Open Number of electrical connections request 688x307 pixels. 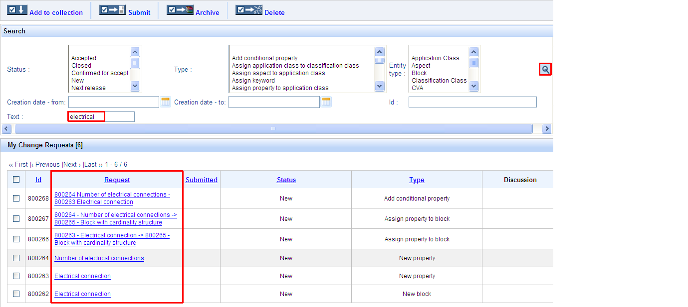(x=99, y=258)
